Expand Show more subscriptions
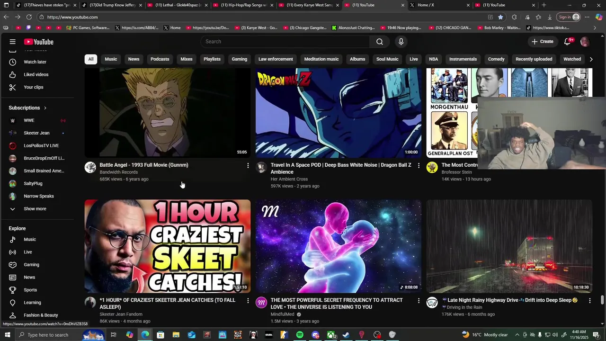 [35, 209]
